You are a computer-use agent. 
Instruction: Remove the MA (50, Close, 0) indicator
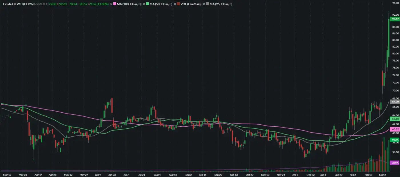point(144,4)
